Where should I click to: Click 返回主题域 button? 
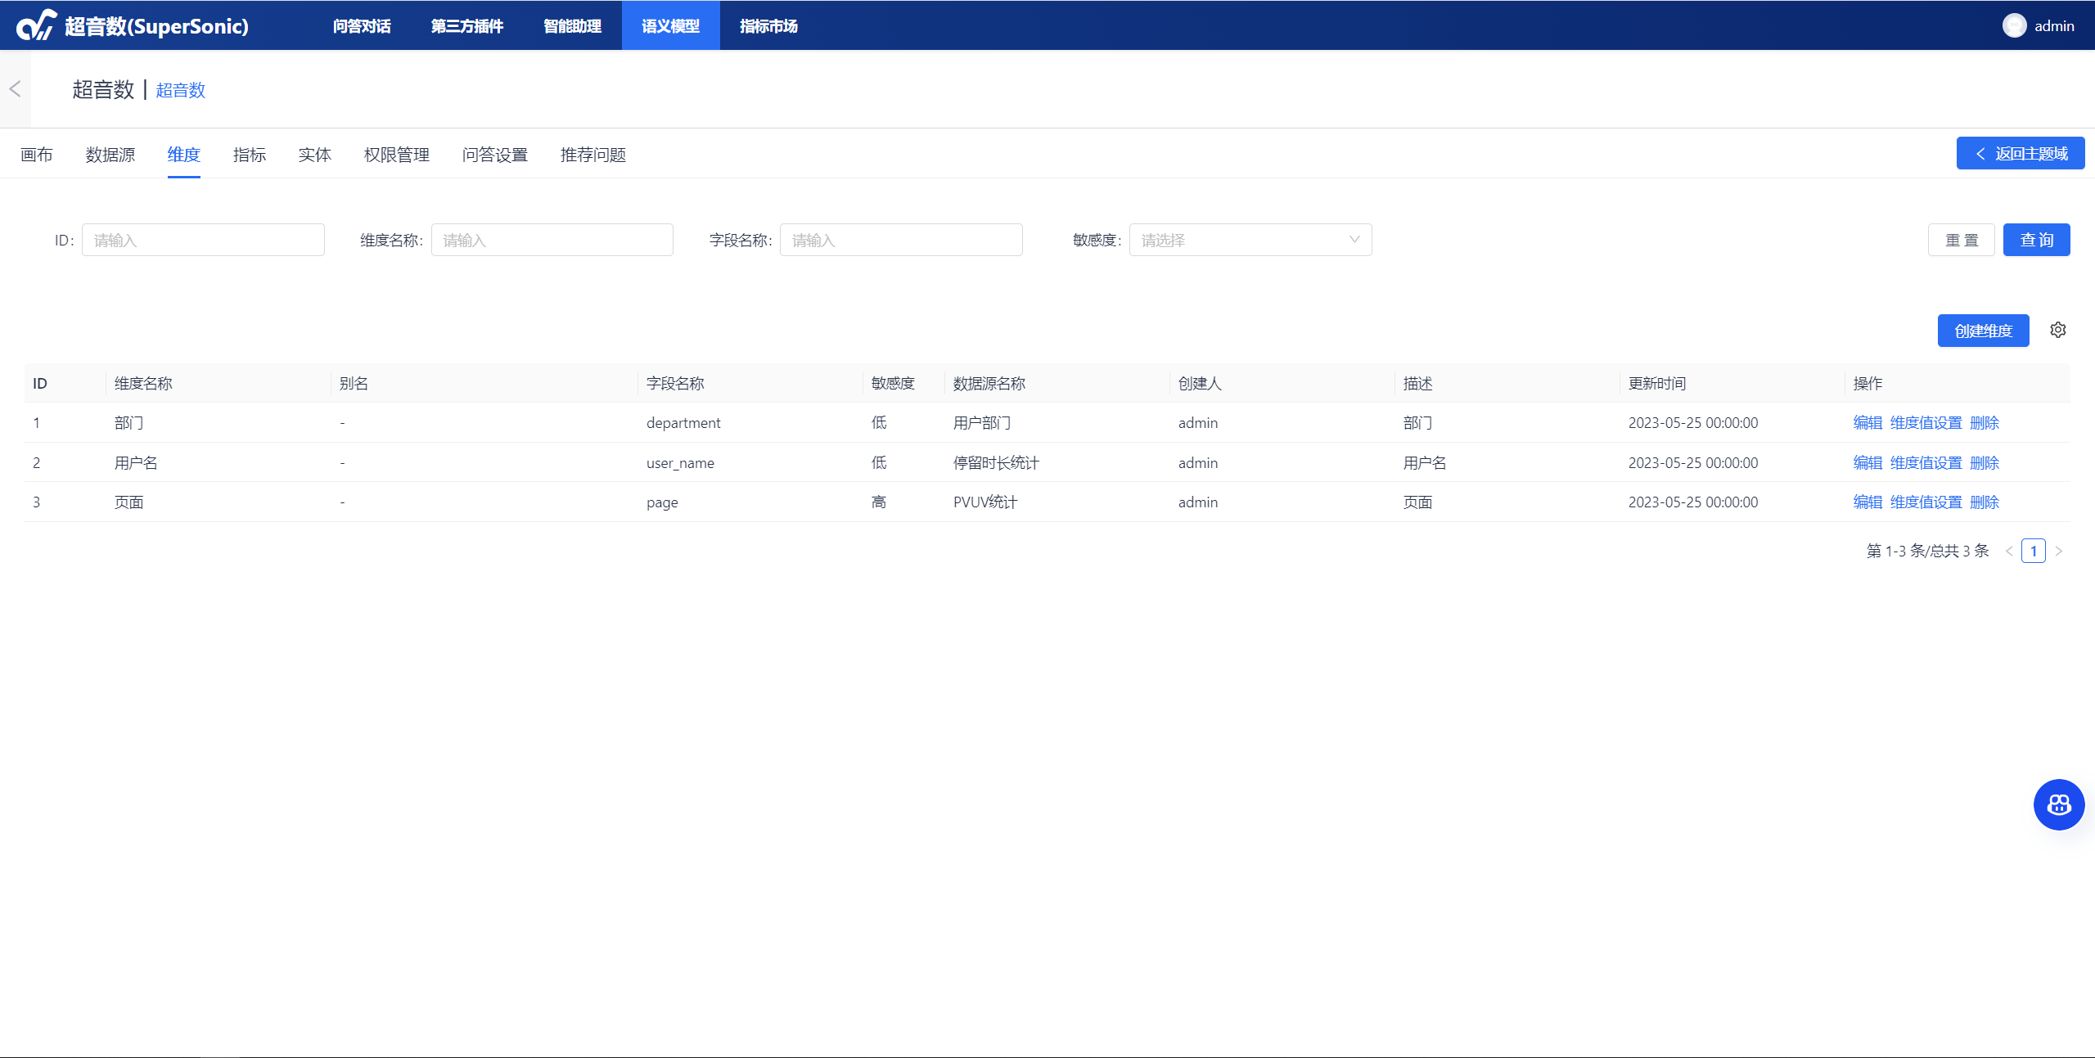click(x=2021, y=154)
